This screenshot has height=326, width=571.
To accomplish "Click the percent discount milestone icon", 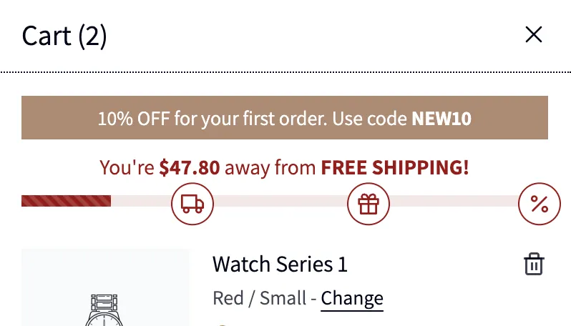I will click(539, 204).
